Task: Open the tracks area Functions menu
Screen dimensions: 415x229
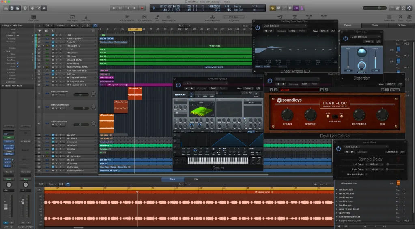Action: pyautogui.click(x=61, y=25)
